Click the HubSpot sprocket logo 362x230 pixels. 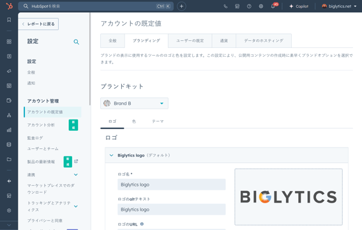click(x=9, y=6)
